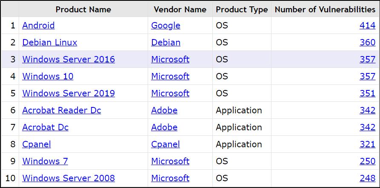Click the 250 vulnerabilities count link

tap(367, 161)
